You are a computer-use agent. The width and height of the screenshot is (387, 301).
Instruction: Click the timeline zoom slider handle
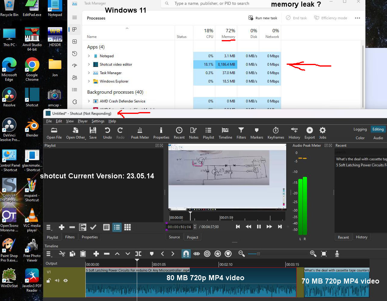pos(258,254)
